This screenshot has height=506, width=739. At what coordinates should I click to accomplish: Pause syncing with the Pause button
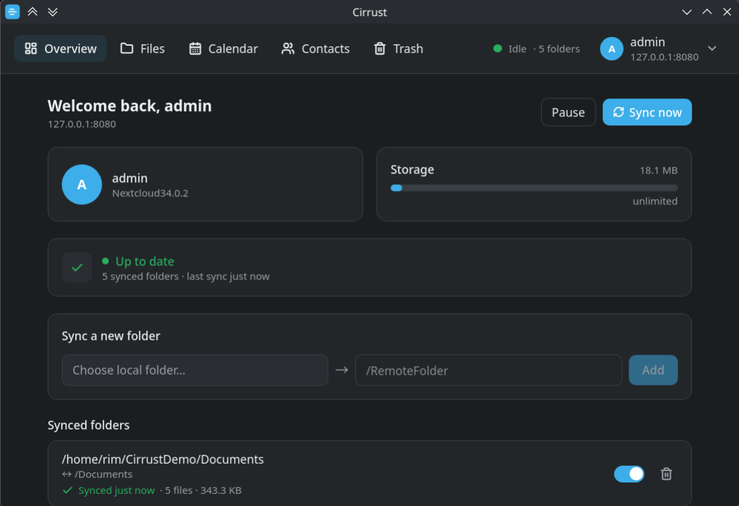pos(568,112)
